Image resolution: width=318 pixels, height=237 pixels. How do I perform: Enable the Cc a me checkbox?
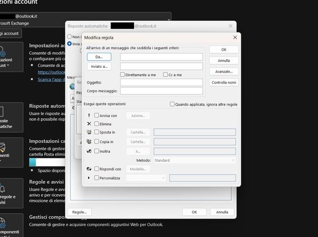pos(165,75)
